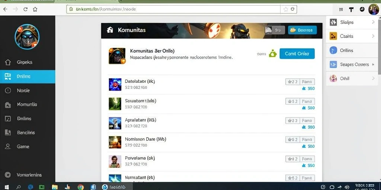Open Norole in the sidebar
Viewport: 381px width, 190px height.
coord(28,91)
